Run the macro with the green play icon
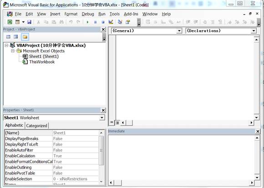The width and height of the screenshot is (264, 188). pyautogui.click(x=87, y=22)
